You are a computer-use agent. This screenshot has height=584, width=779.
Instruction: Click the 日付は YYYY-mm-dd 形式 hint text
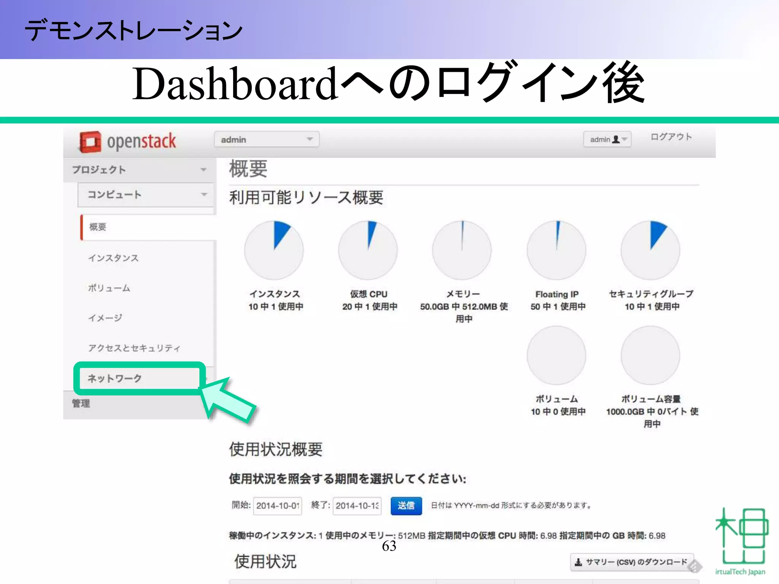pyautogui.click(x=511, y=506)
